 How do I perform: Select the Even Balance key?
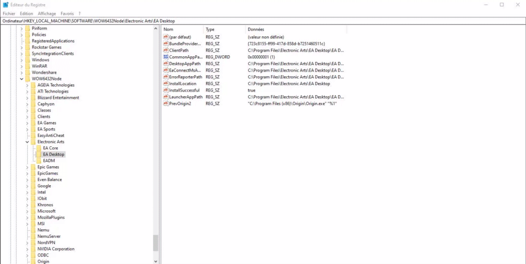point(49,179)
